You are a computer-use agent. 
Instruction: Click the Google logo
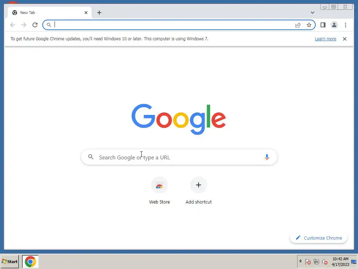179,119
